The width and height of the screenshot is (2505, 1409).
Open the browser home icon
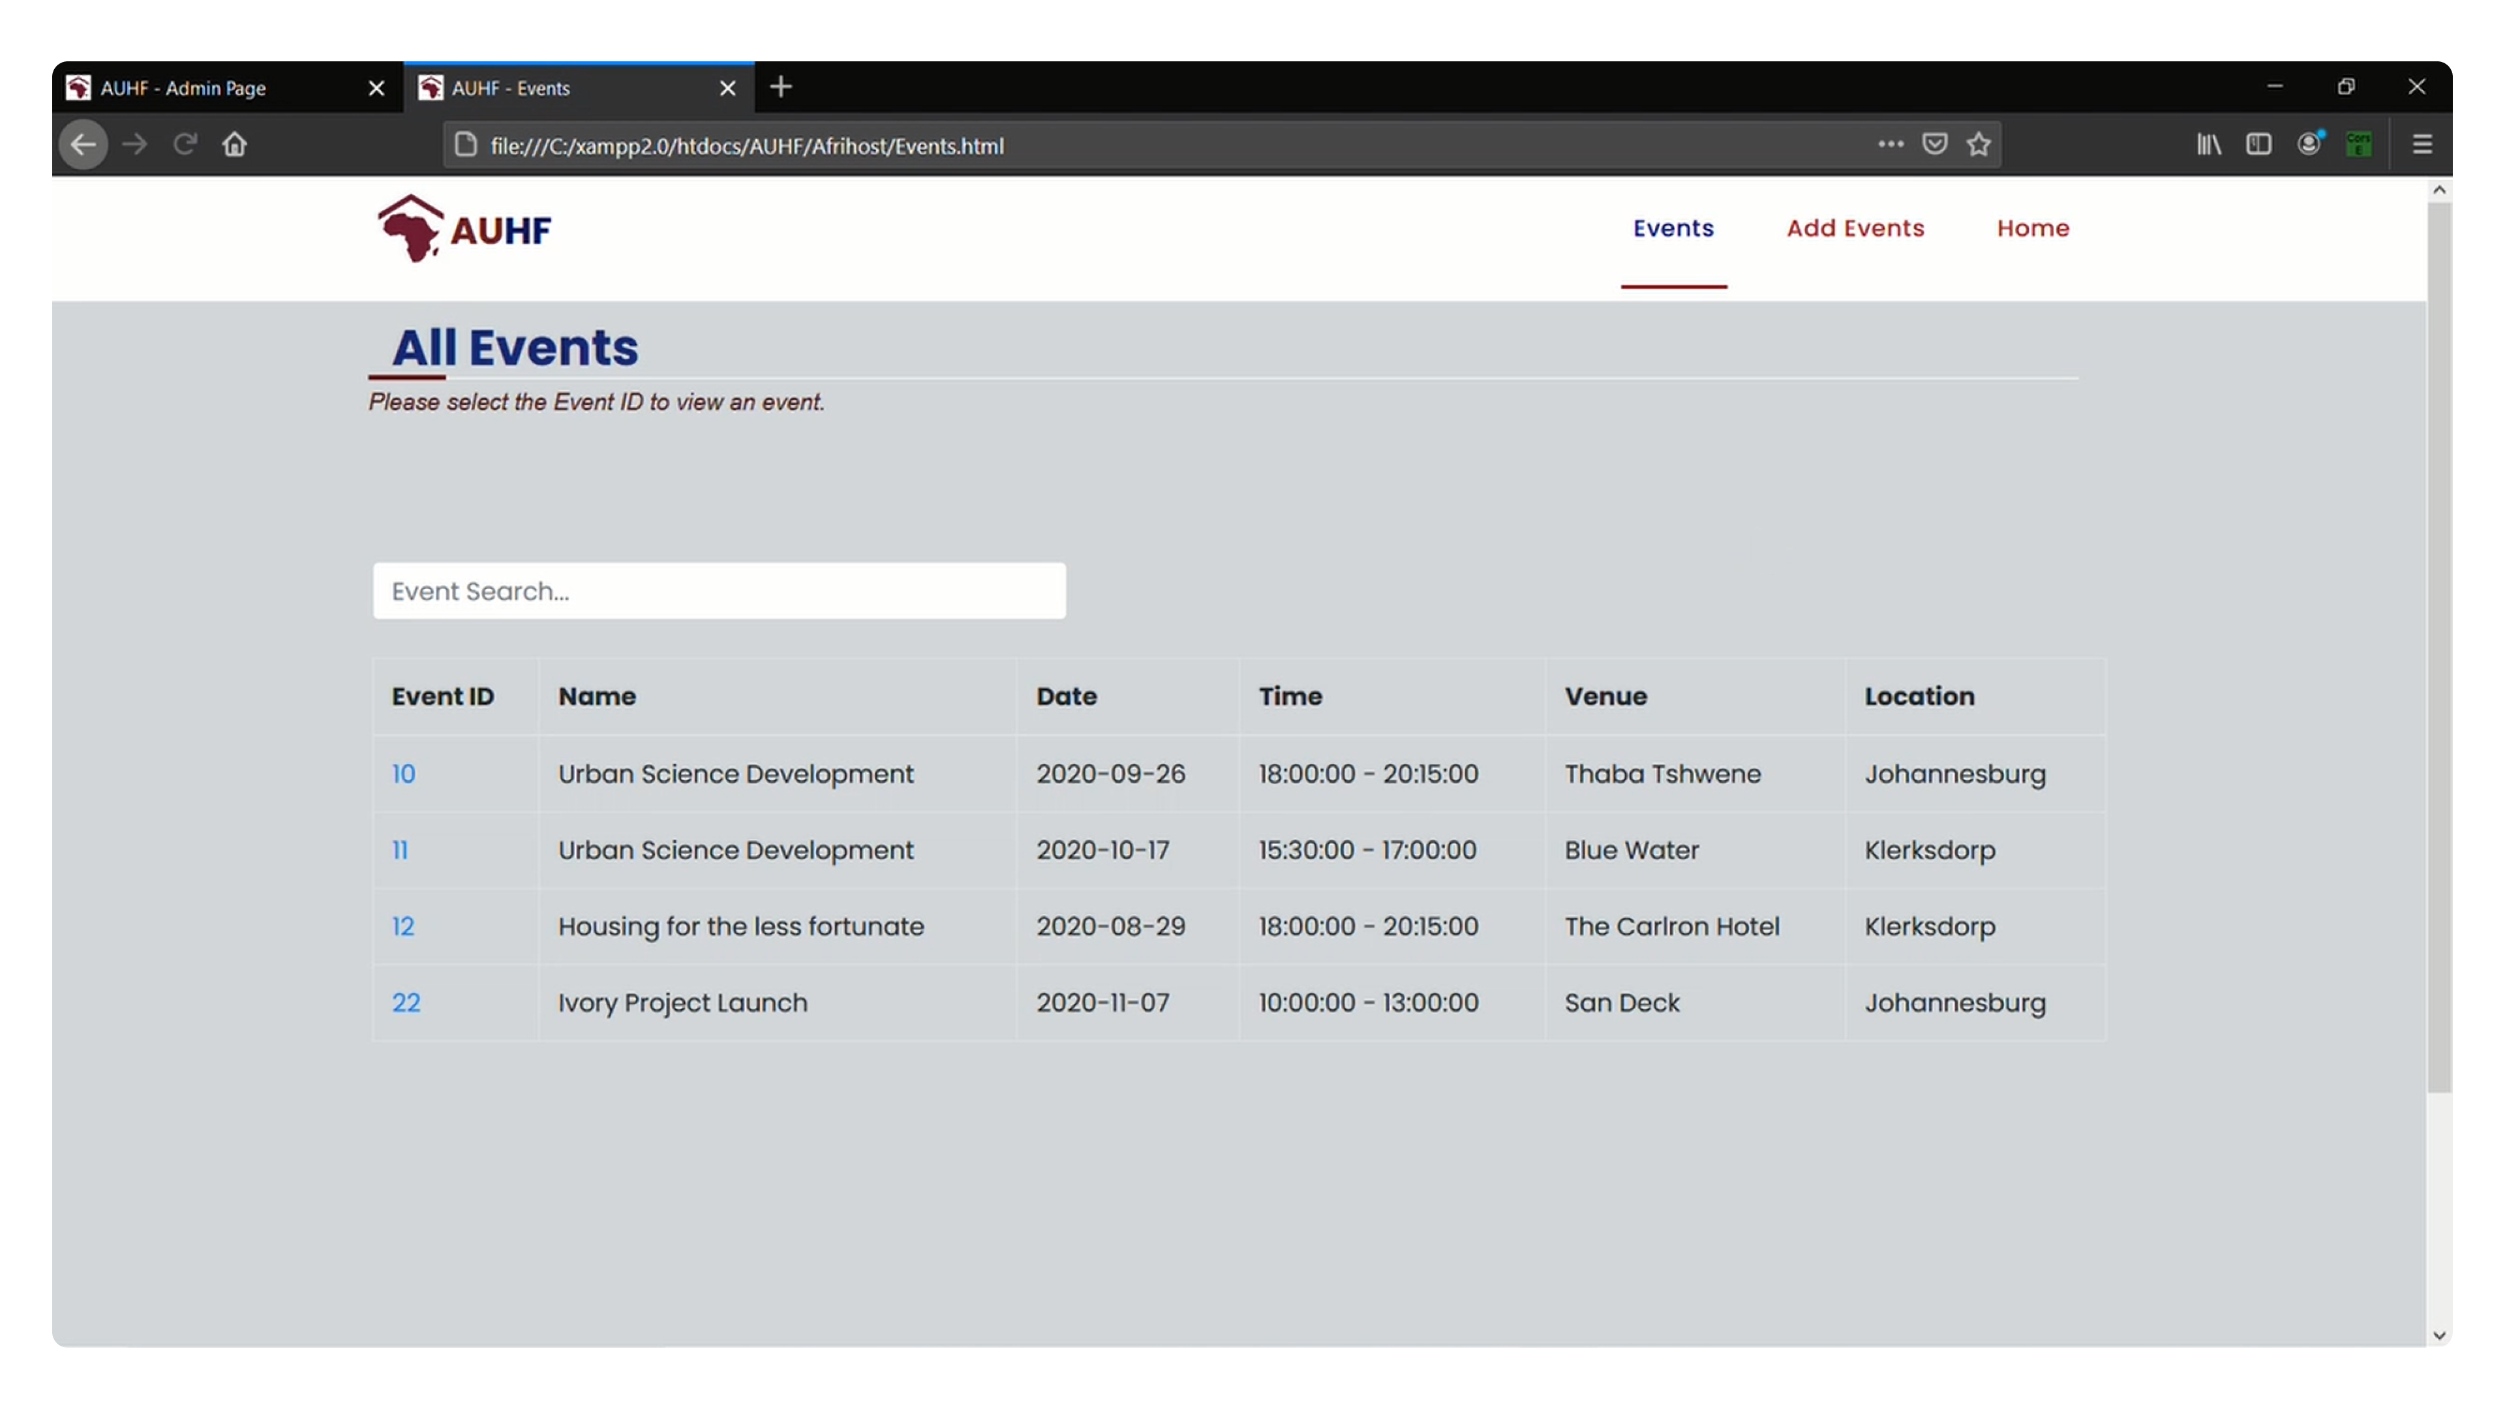[234, 145]
